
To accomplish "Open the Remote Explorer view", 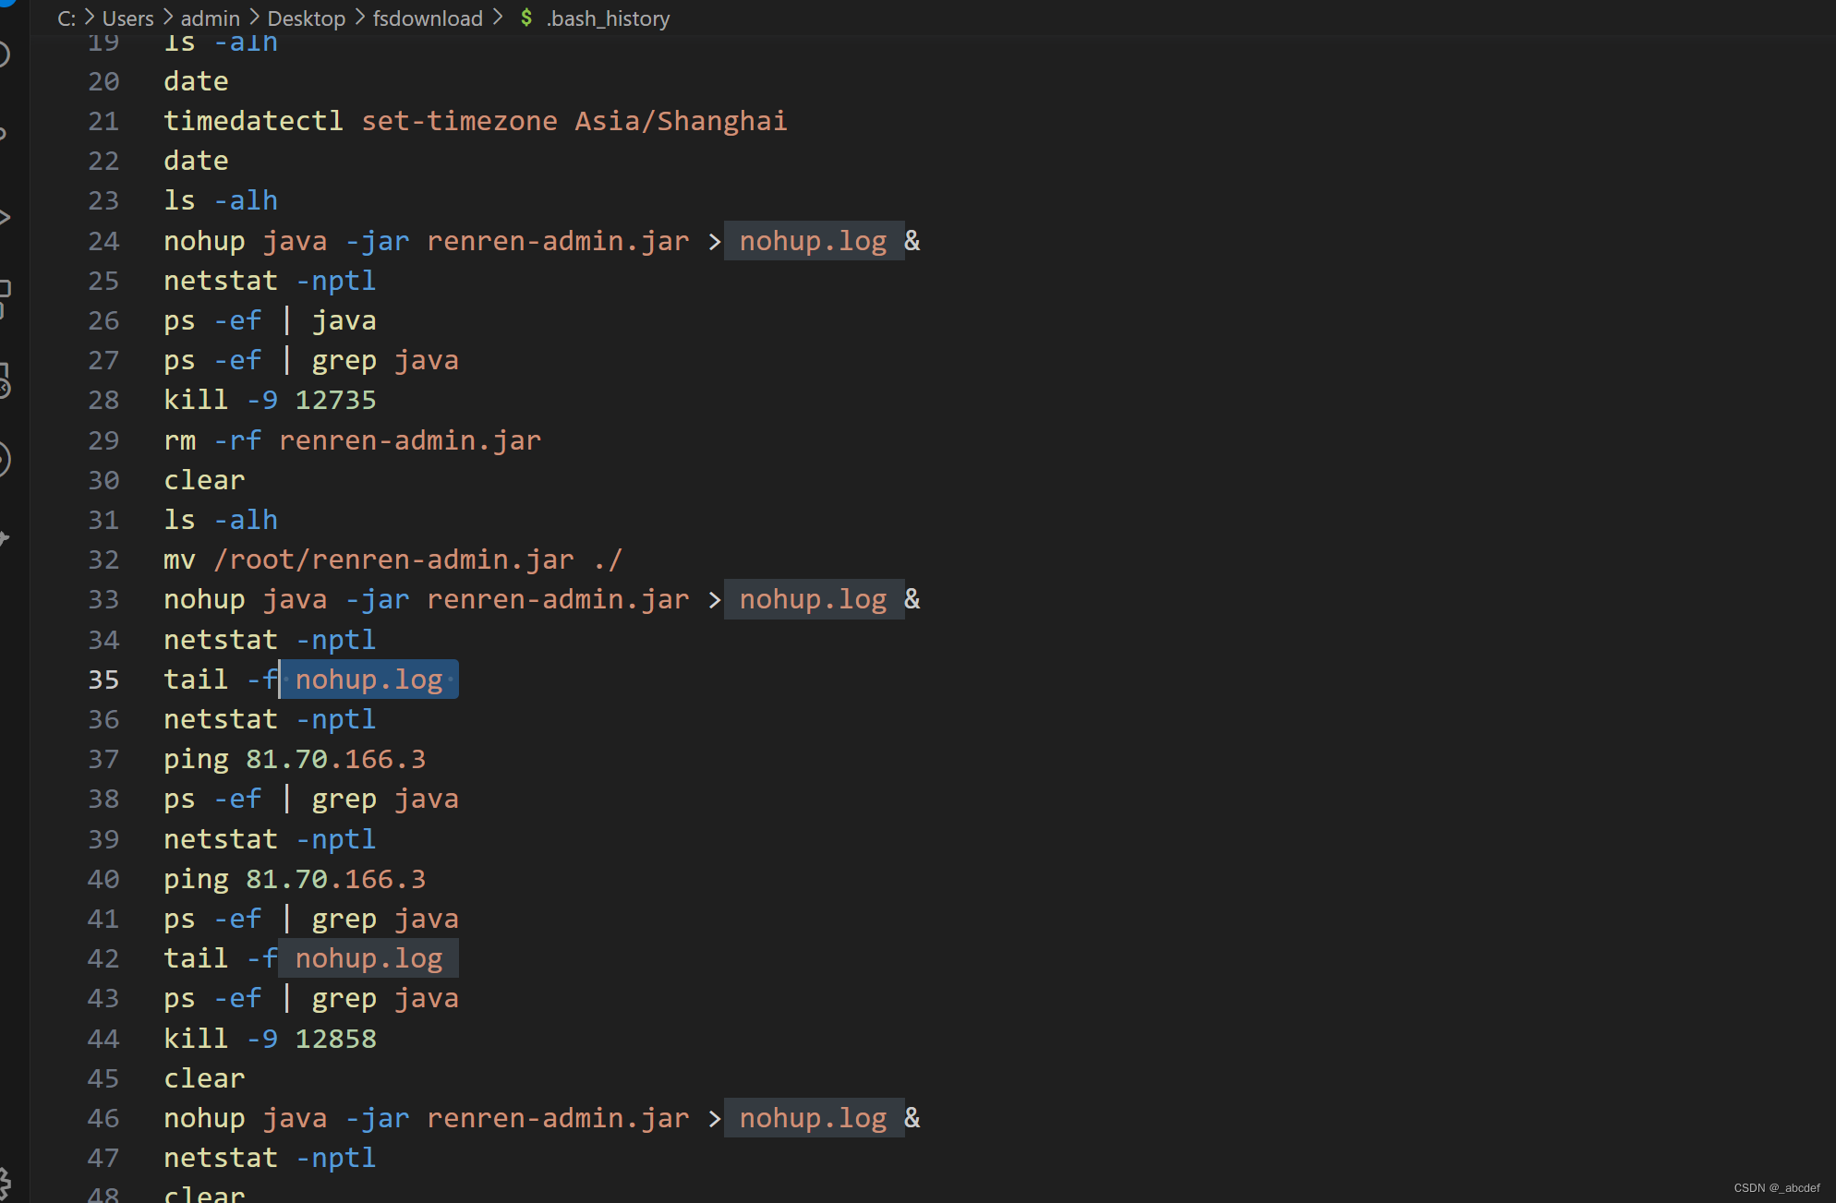I will click(x=4, y=379).
